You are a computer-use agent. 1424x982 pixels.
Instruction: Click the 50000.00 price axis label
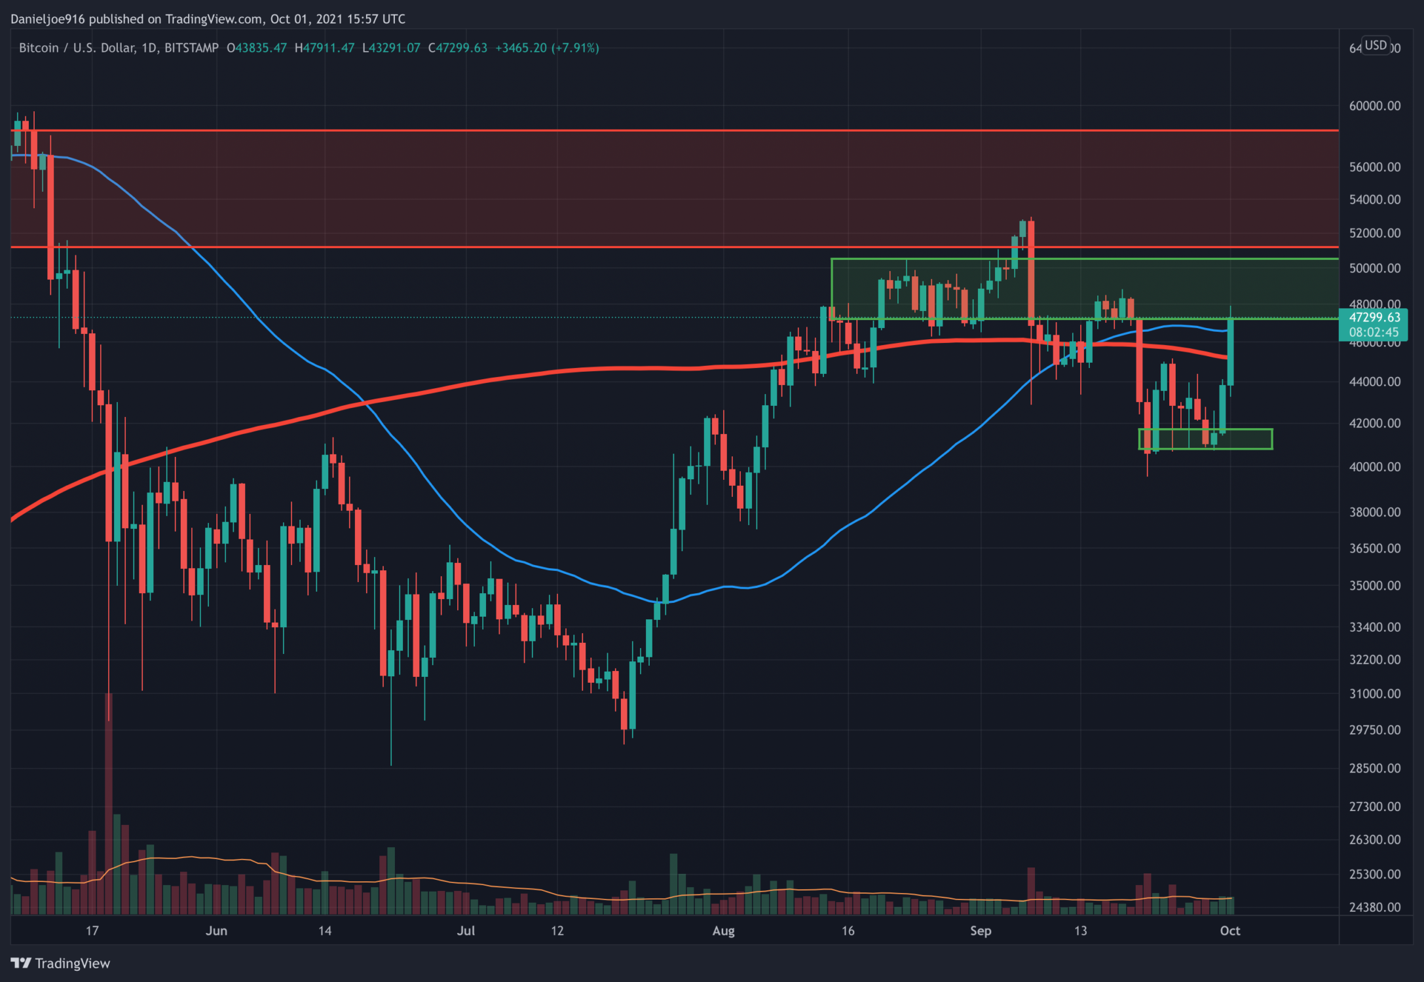coord(1375,268)
